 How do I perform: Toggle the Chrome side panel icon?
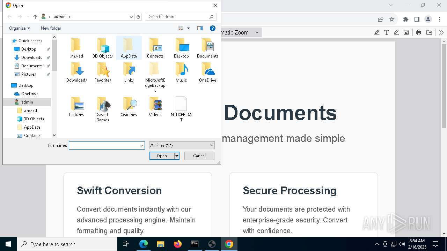tap(417, 19)
